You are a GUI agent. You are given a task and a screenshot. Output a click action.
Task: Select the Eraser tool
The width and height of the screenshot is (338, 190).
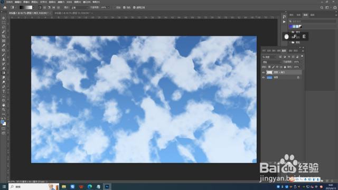point(4,68)
